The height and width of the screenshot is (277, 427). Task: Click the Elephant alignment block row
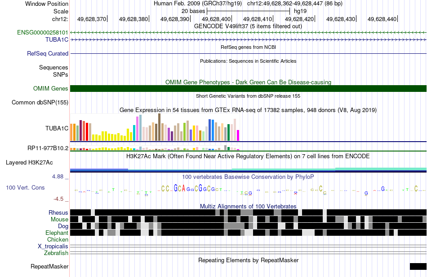249,233
